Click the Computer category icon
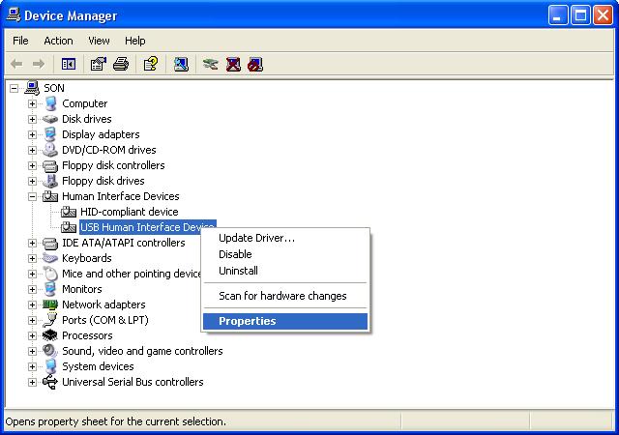Viewport: 619px width, 435px height. (x=50, y=103)
